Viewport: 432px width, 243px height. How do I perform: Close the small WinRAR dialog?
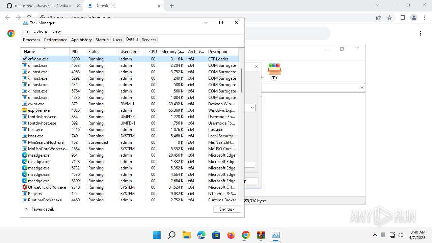[256, 66]
